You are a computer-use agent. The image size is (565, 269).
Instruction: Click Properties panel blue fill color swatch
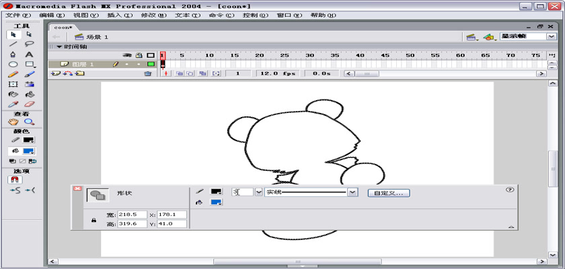(216, 202)
